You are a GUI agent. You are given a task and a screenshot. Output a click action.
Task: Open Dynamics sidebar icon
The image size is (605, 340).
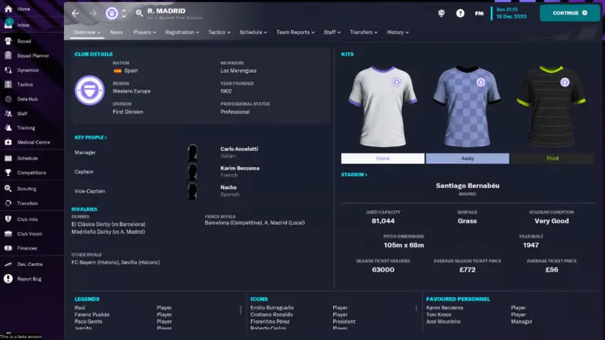(8, 70)
